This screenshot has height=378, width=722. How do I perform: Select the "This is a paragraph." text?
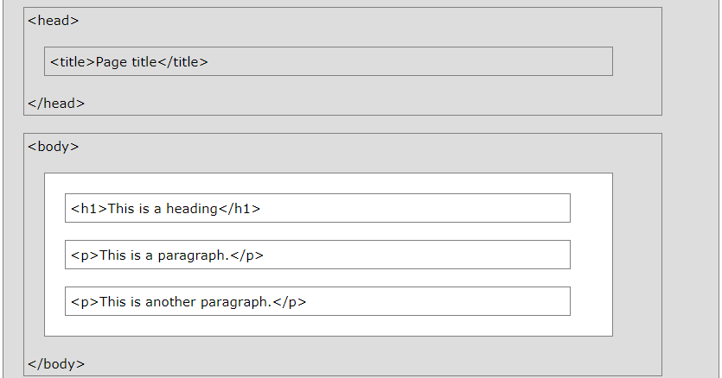click(x=165, y=255)
